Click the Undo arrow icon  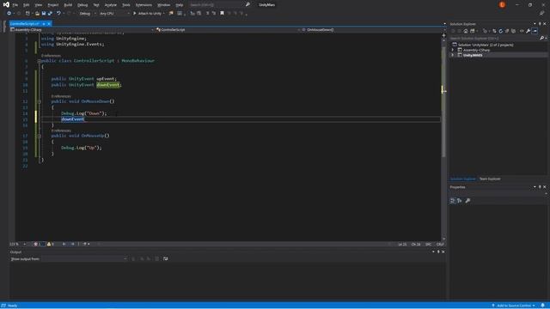click(58, 14)
